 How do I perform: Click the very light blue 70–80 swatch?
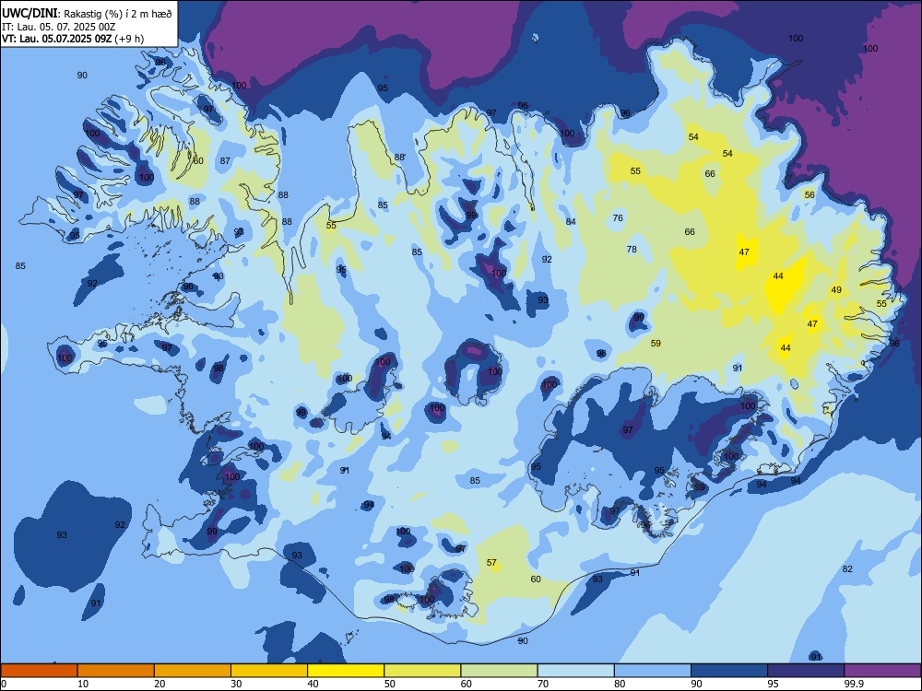[576, 671]
